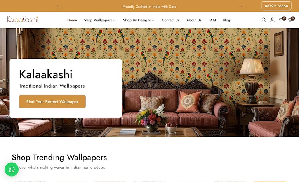Call the 88799 76550 phone button

click(276, 6)
